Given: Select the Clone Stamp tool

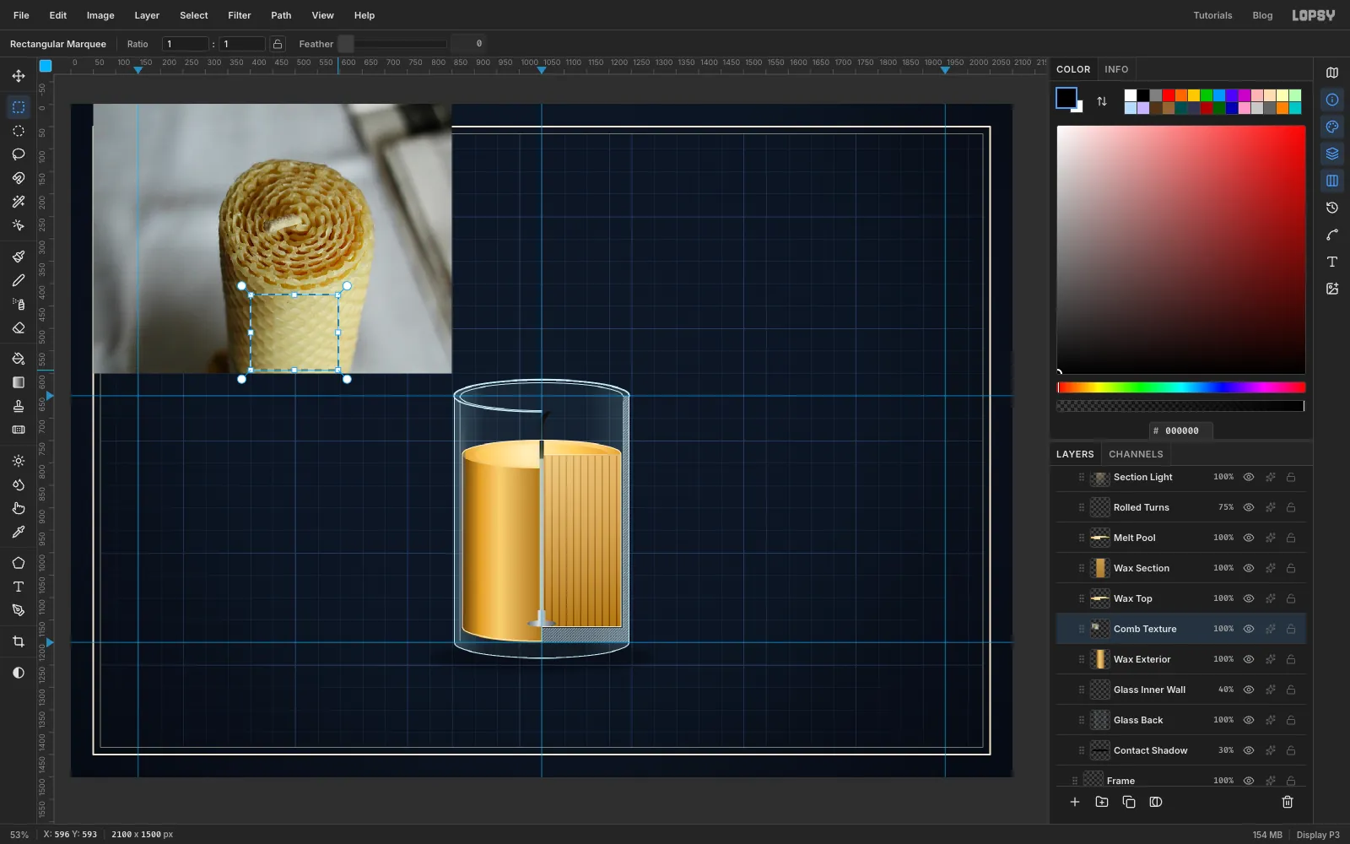Looking at the screenshot, I should 19,406.
